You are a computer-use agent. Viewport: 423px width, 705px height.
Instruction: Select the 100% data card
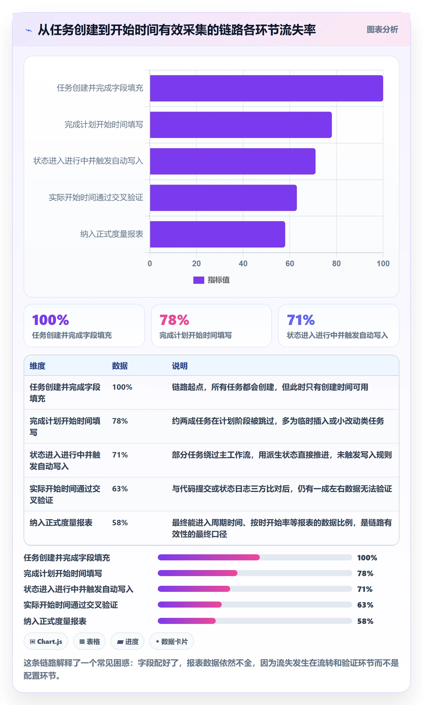point(84,326)
